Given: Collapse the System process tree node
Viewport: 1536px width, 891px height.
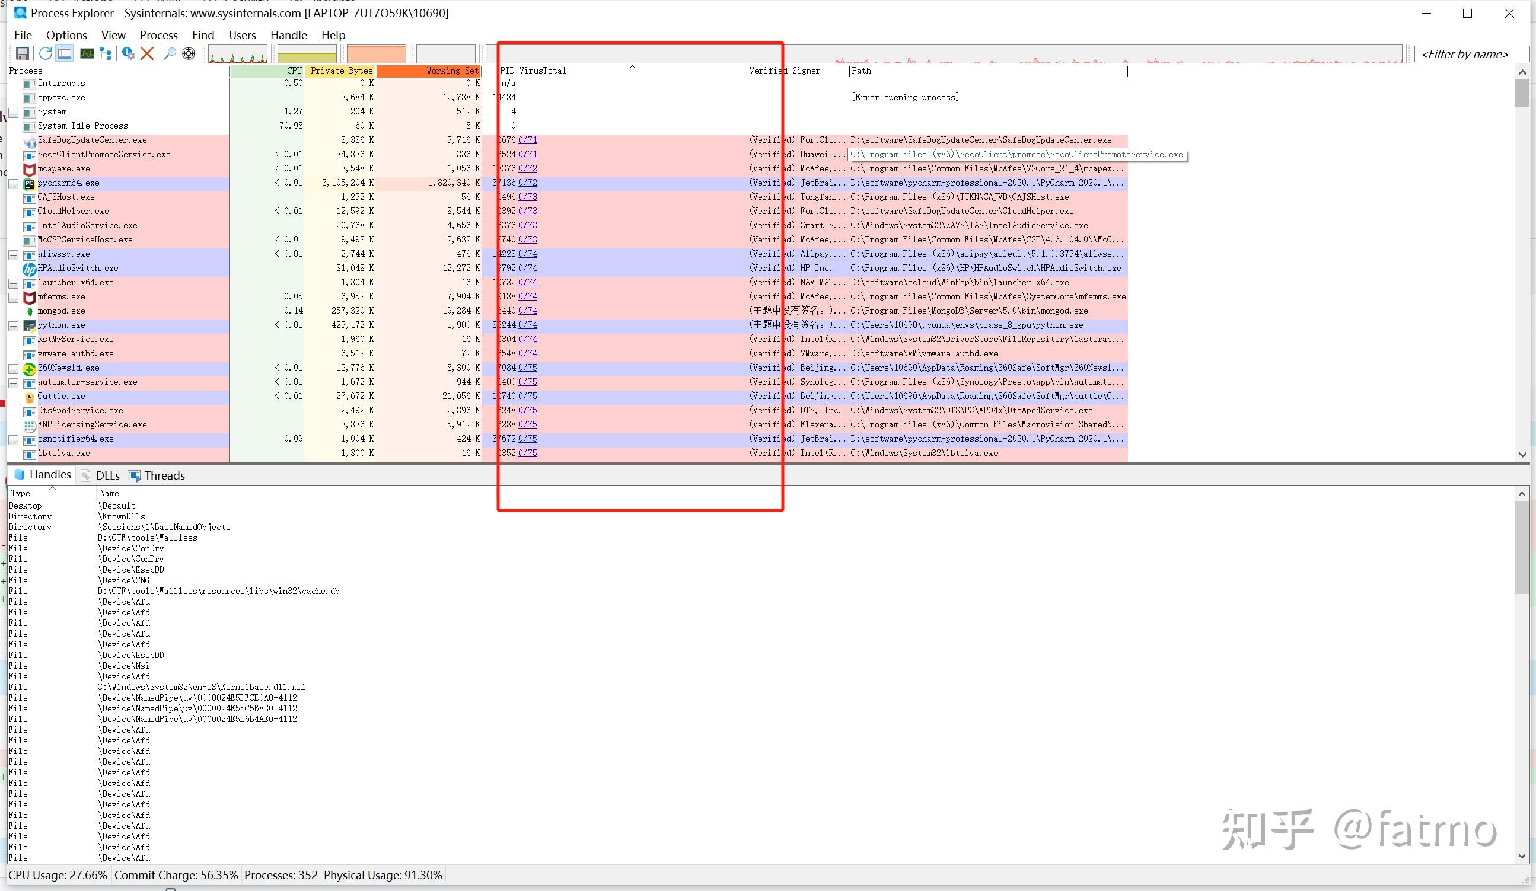Looking at the screenshot, I should tap(14, 113).
